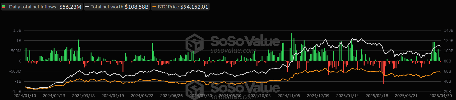Click the tall green bar near 2024/03/18
The height and width of the screenshot is (100, 456).
coord(78,50)
